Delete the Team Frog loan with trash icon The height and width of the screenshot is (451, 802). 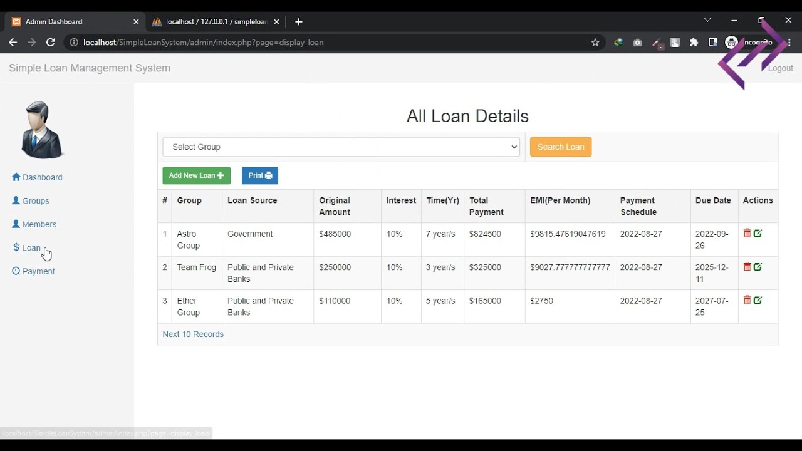(747, 266)
